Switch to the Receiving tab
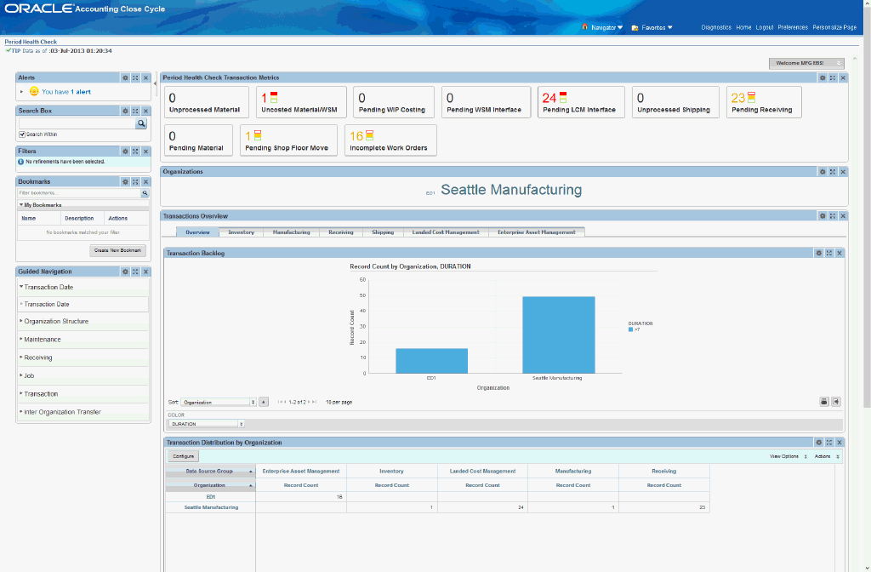This screenshot has height=572, width=871. point(340,232)
